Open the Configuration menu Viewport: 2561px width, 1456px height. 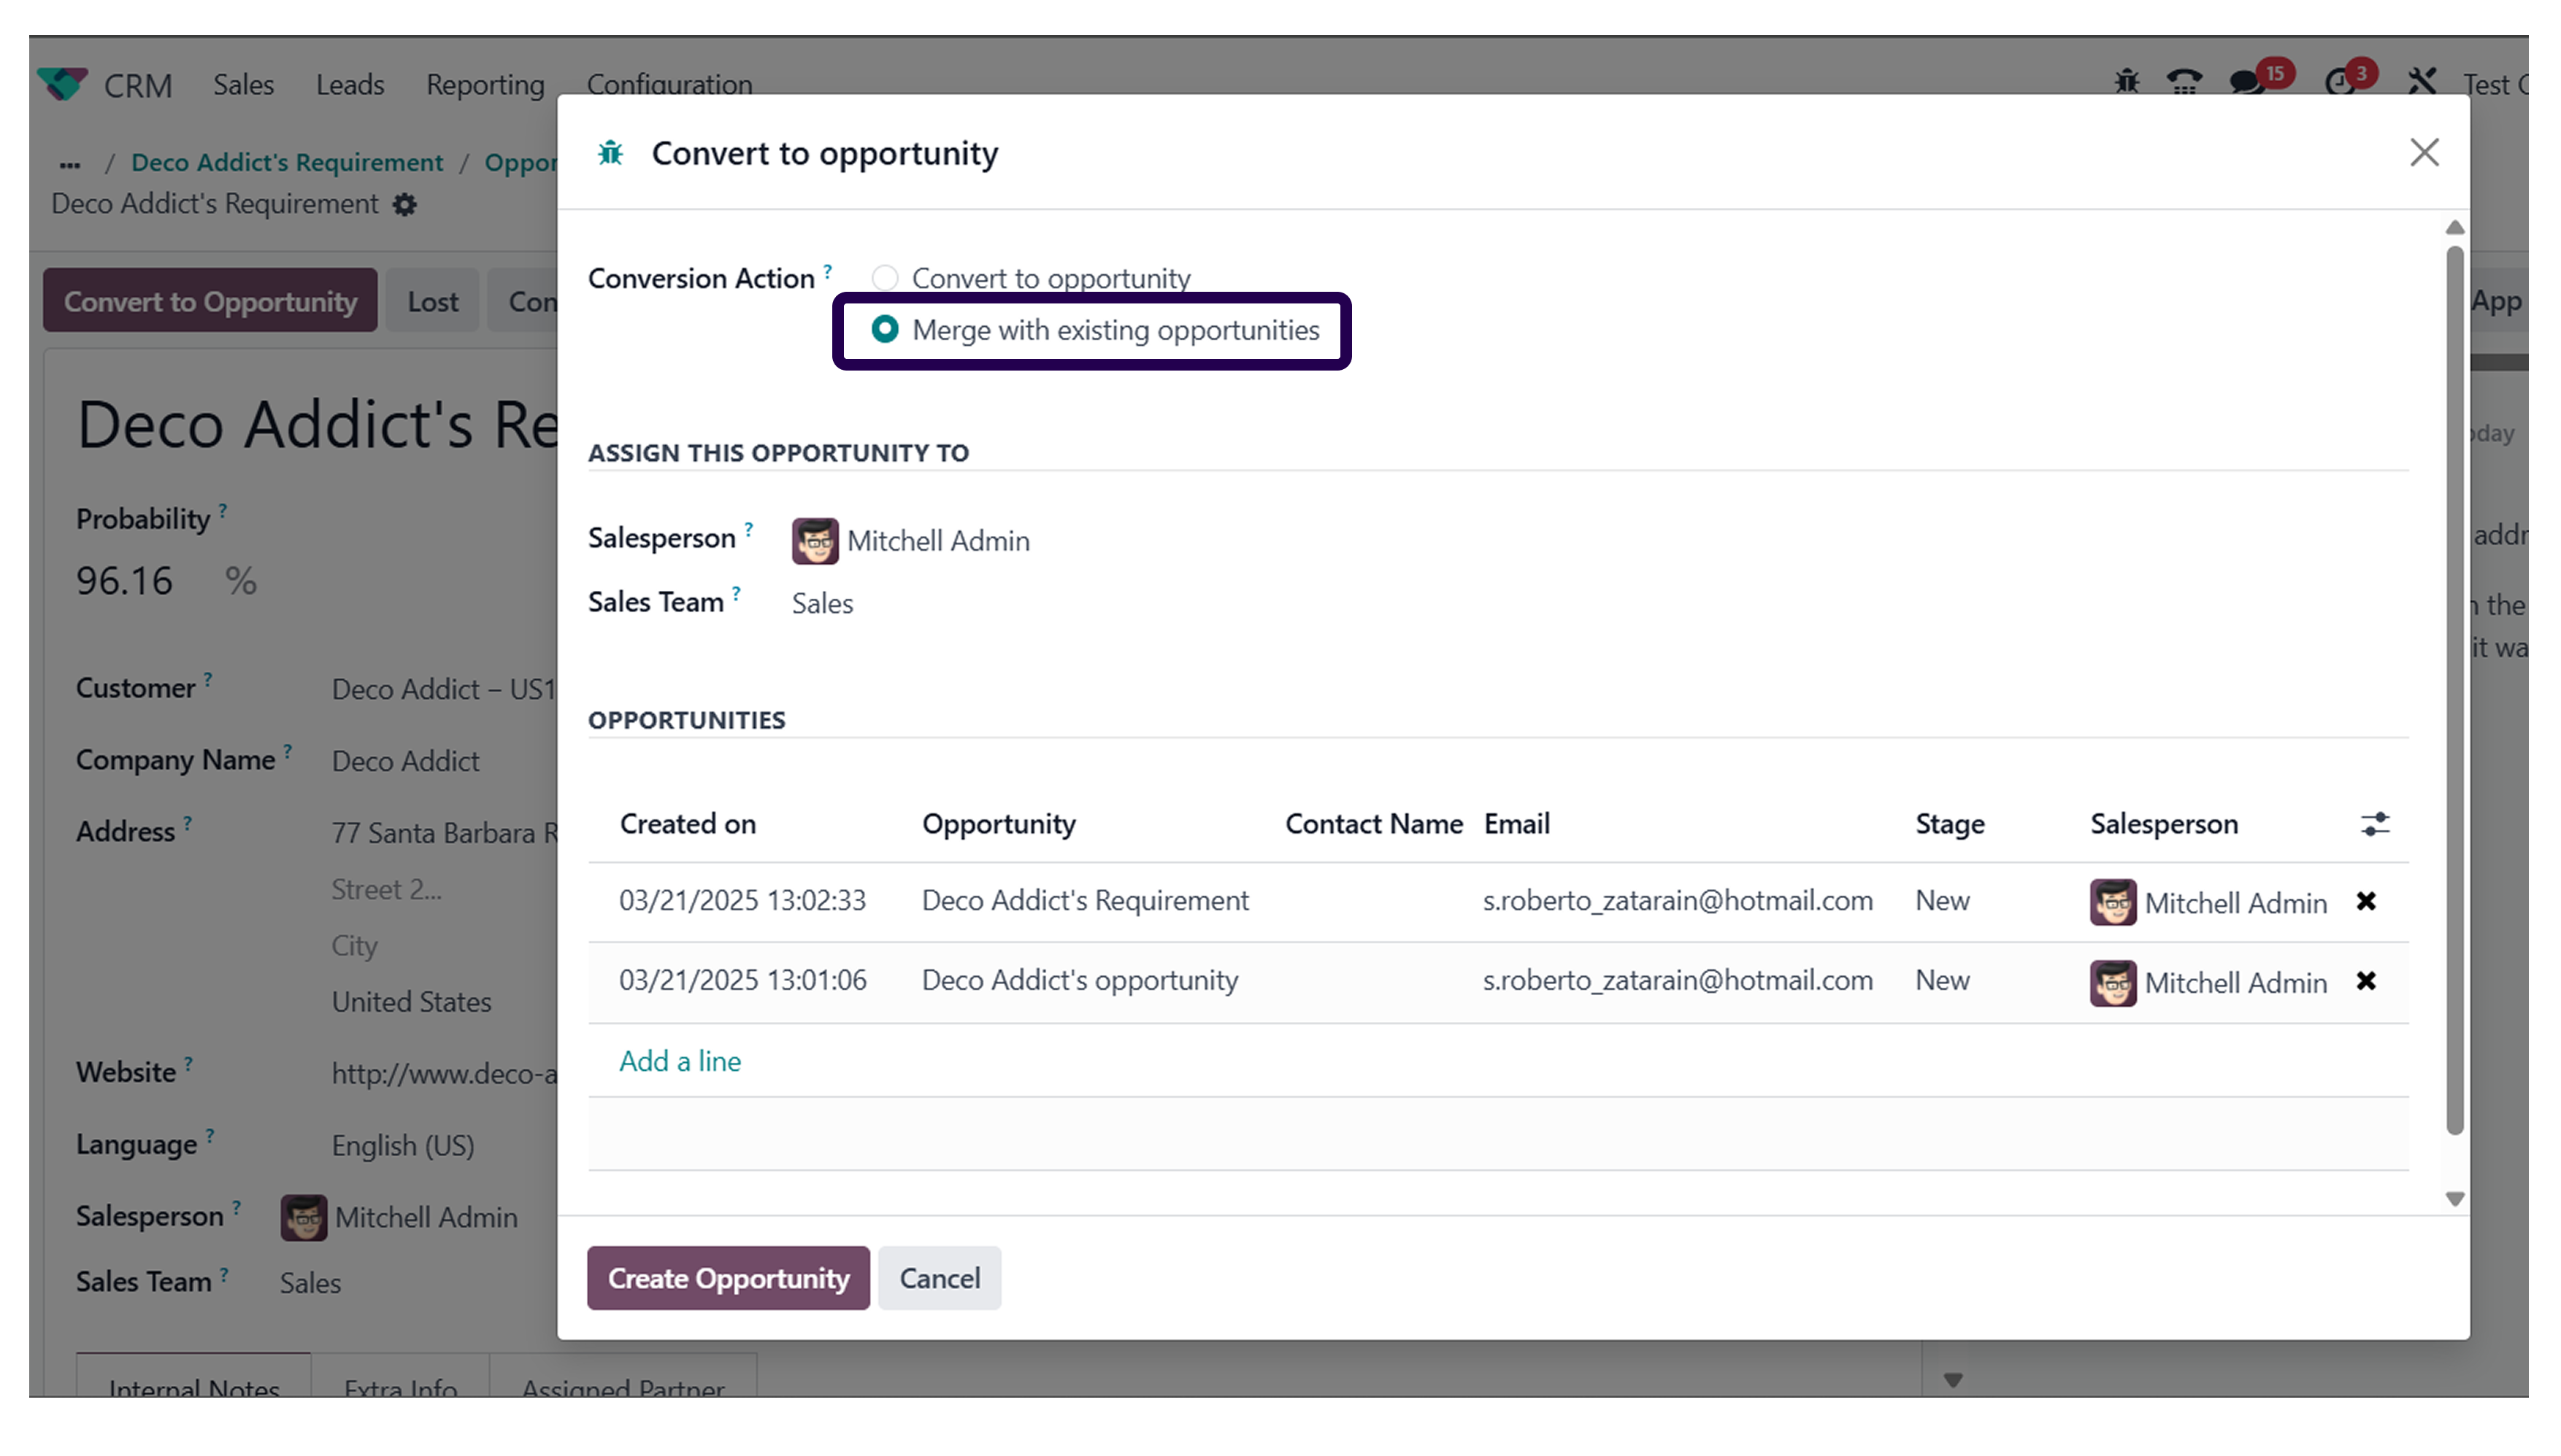[x=669, y=84]
